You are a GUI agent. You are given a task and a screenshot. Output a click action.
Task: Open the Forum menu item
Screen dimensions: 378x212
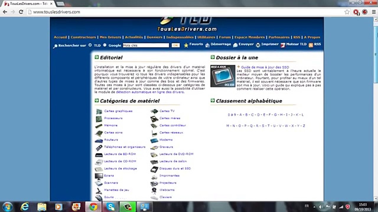(225, 37)
